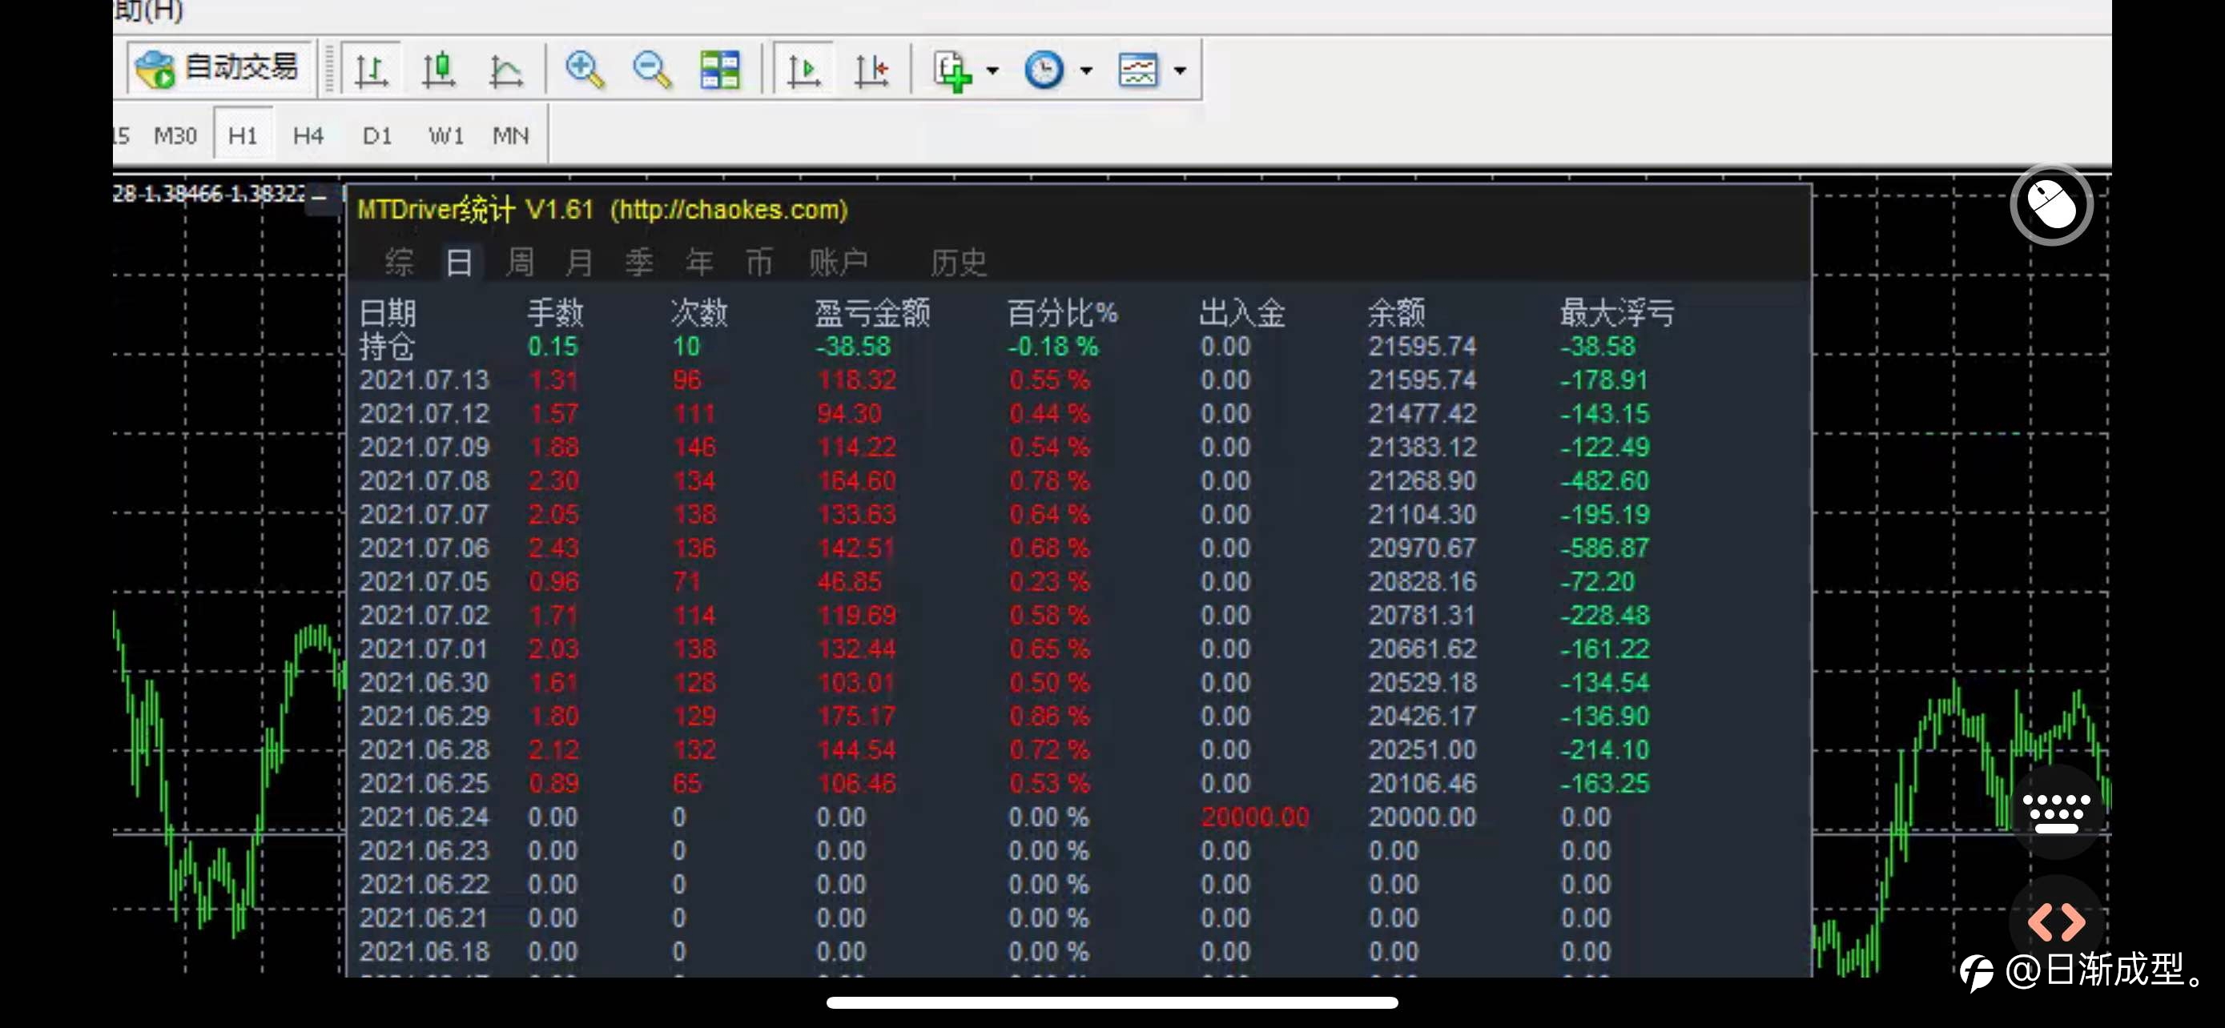
Task: Expand the periodicity clock dropdown arrow
Action: pos(1086,70)
